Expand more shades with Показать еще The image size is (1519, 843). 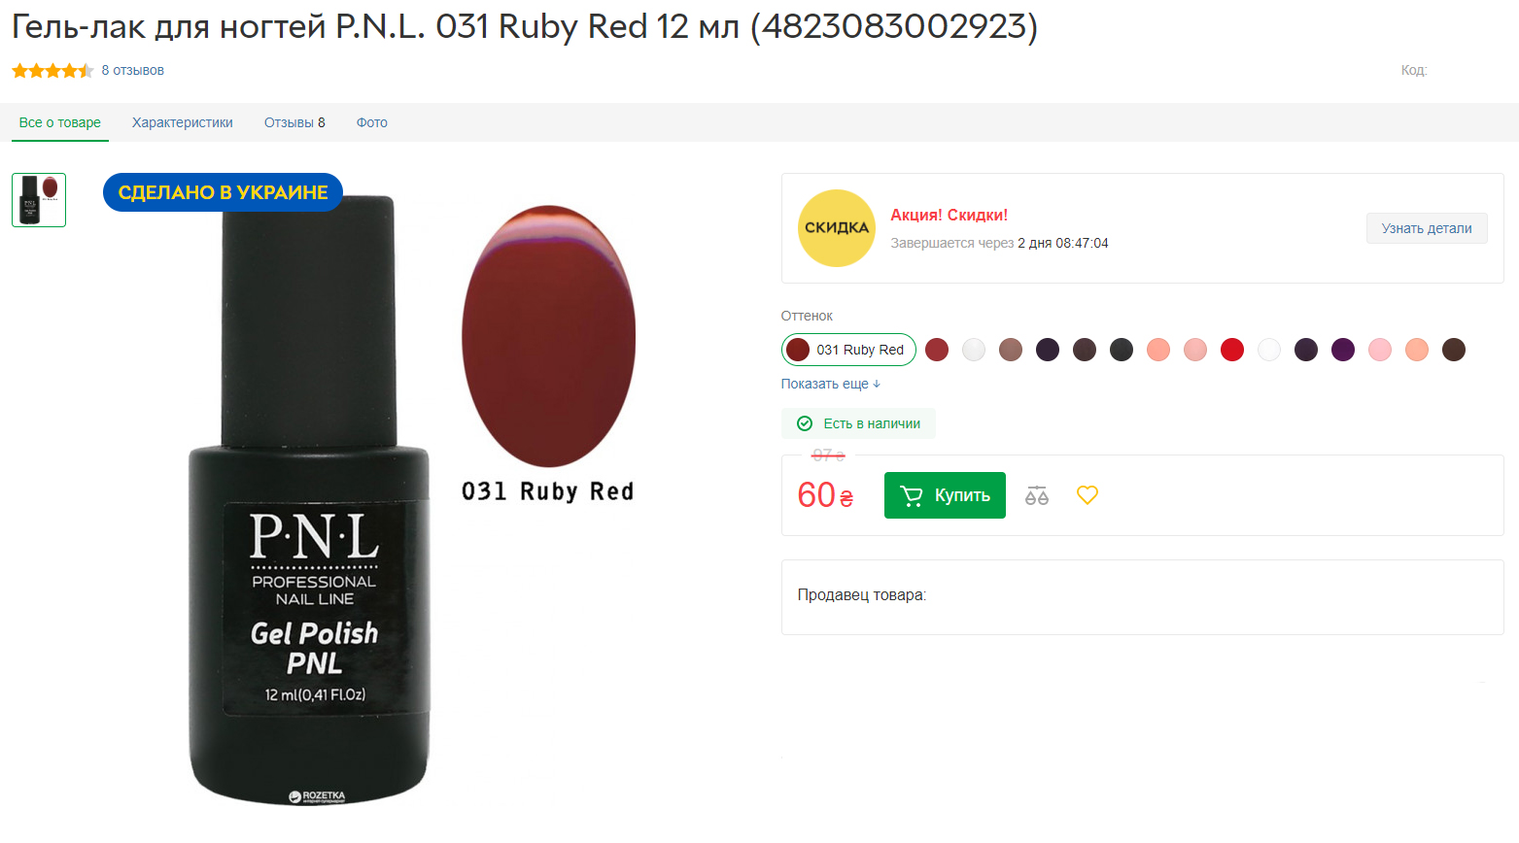click(831, 384)
